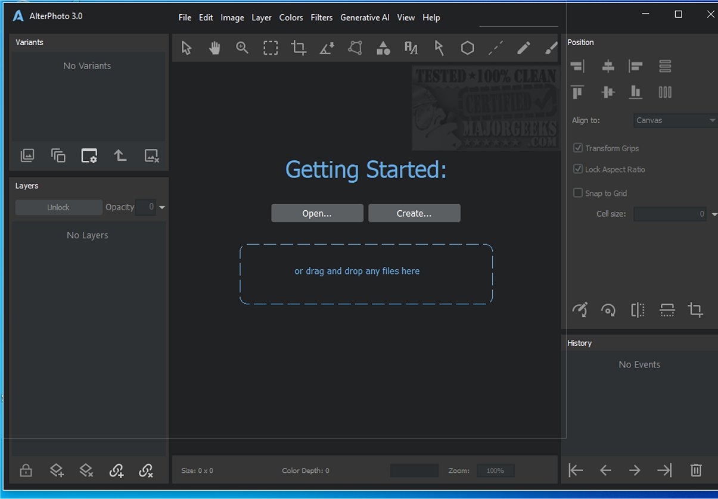Open the Filters menu

click(321, 17)
